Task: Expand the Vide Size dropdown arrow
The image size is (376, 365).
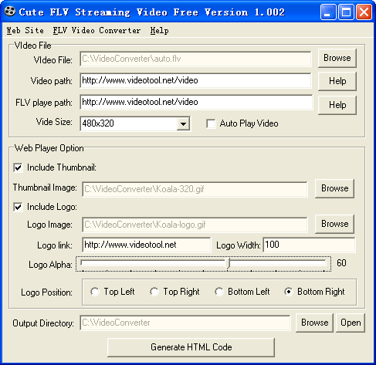Action: pyautogui.click(x=183, y=123)
